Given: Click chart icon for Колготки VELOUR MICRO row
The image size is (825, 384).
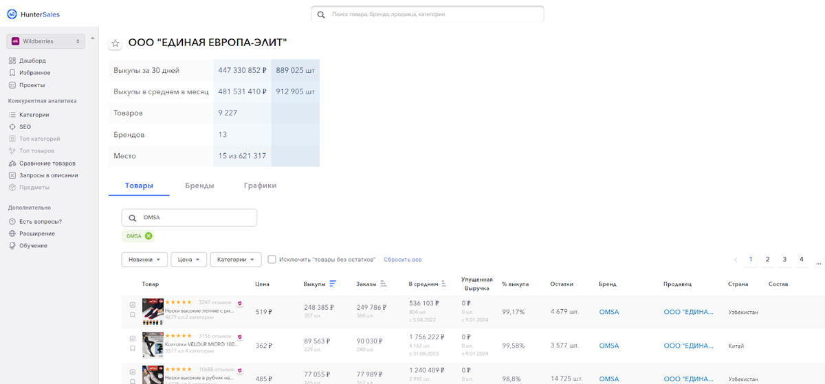Looking at the screenshot, I should (133, 339).
